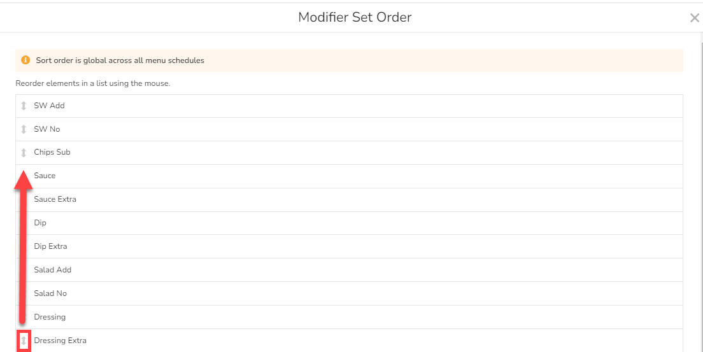Click the reorder elements instruction text
Image resolution: width=703 pixels, height=352 pixels.
tap(93, 83)
